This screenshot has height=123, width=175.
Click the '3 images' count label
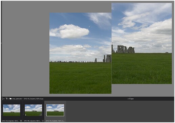point(131,99)
